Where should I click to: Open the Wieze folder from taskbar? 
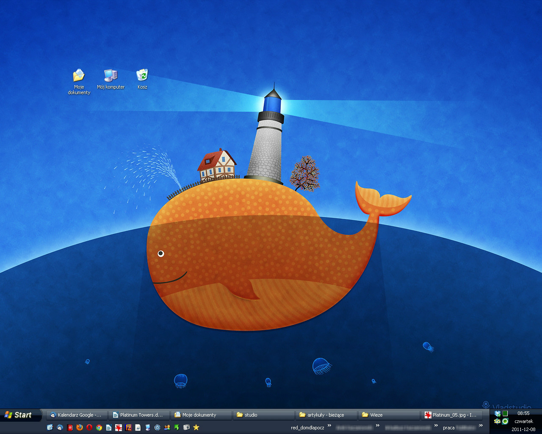[387, 415]
